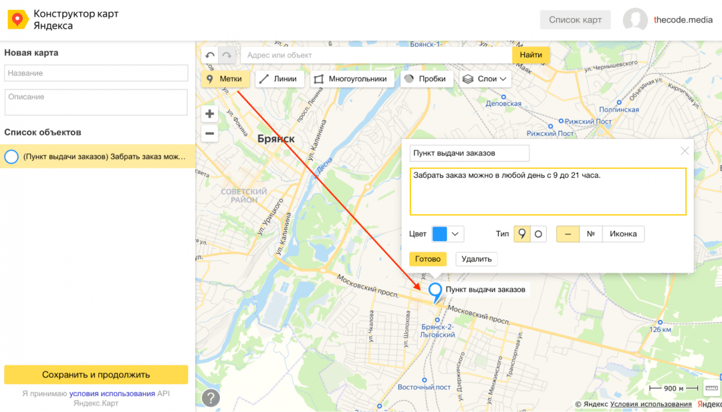
Task: Select the pin-shaped marker type
Action: [x=521, y=234]
